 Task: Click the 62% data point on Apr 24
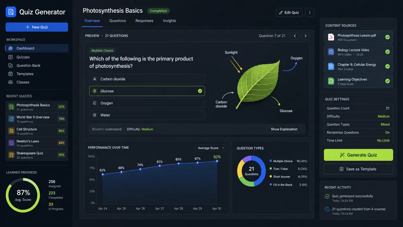103,175
